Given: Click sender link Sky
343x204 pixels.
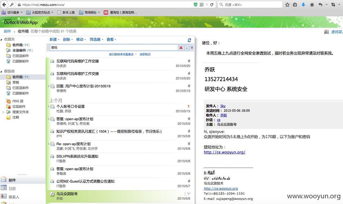Looking at the screenshot, I should [223, 106].
